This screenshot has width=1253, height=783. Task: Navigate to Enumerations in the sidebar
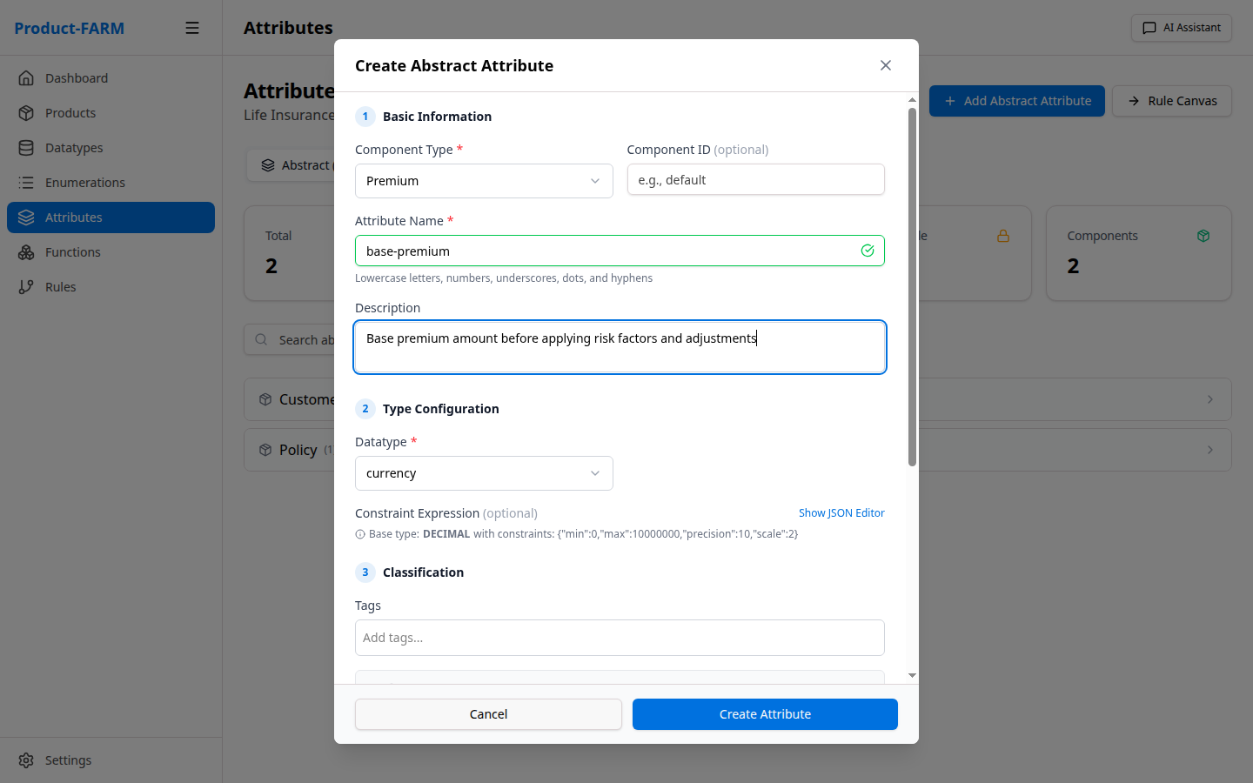coord(85,183)
